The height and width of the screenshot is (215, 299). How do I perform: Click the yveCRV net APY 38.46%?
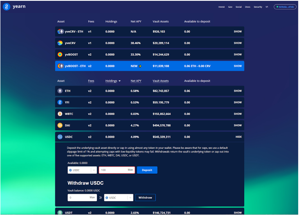[135, 43]
